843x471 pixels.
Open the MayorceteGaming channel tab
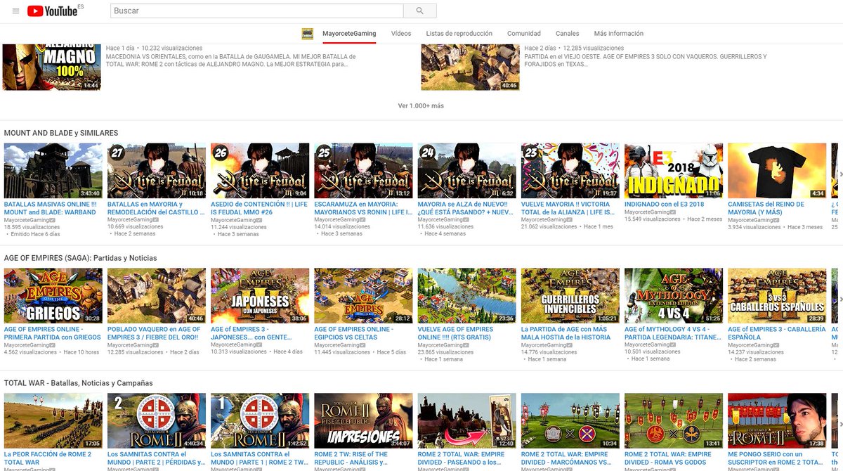[349, 34]
